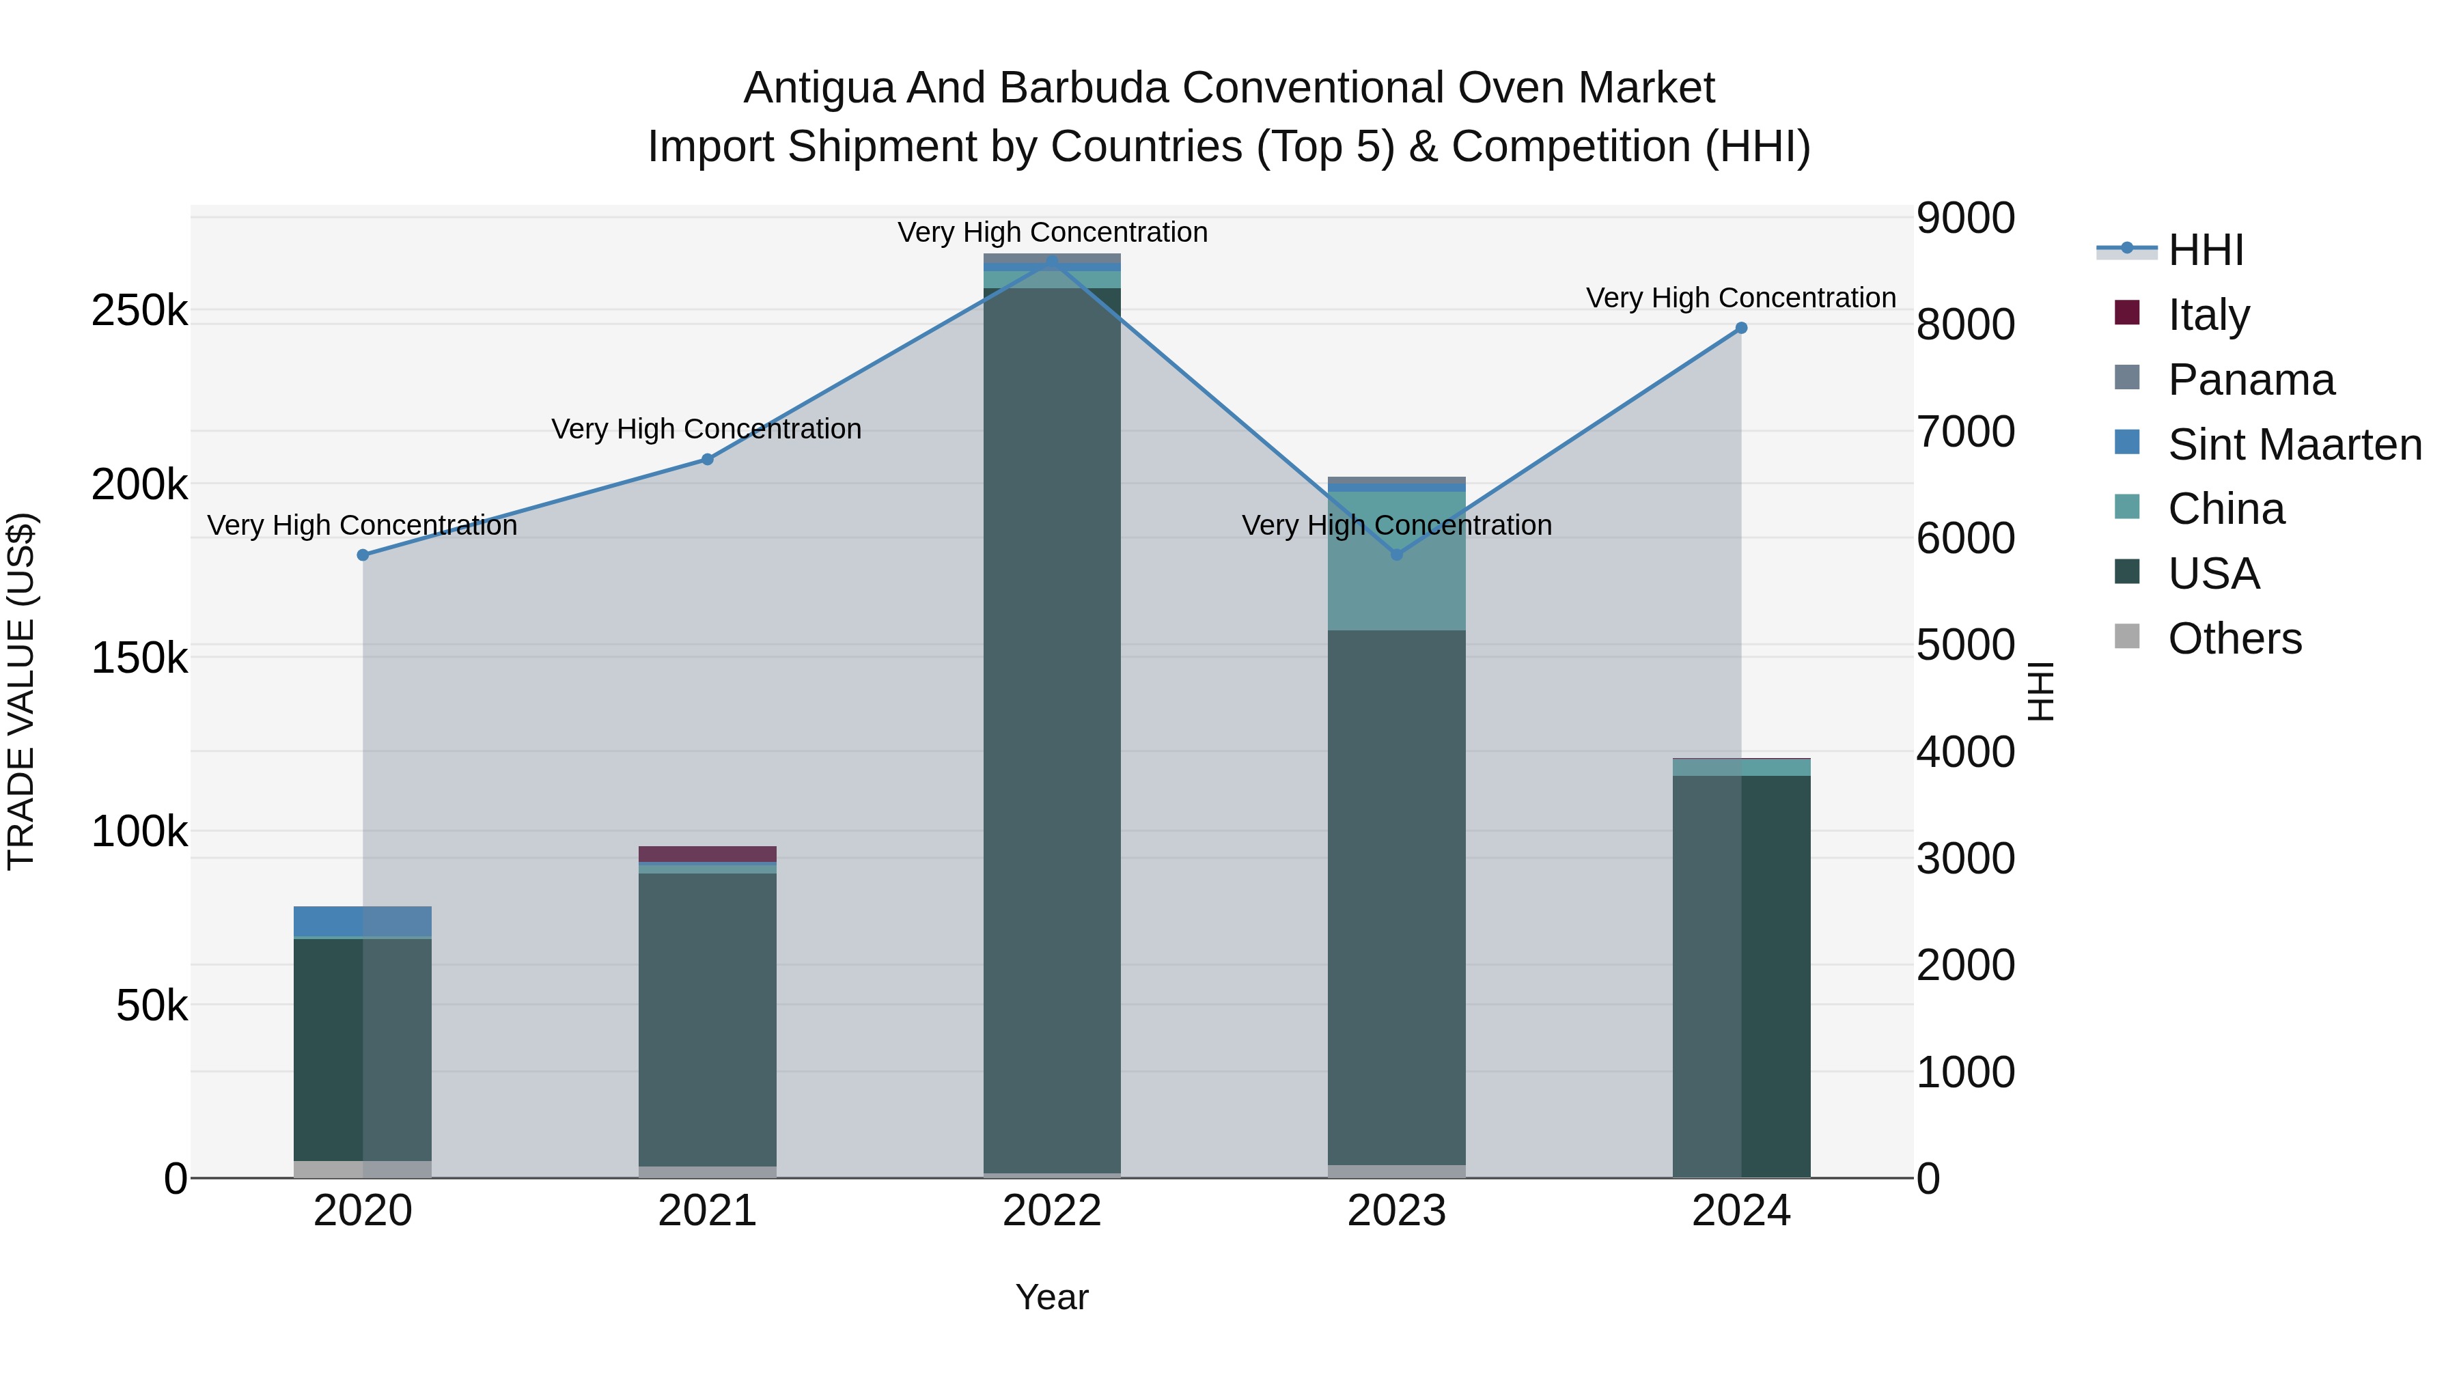Click the USA bar segment for 2021

click(x=708, y=1020)
